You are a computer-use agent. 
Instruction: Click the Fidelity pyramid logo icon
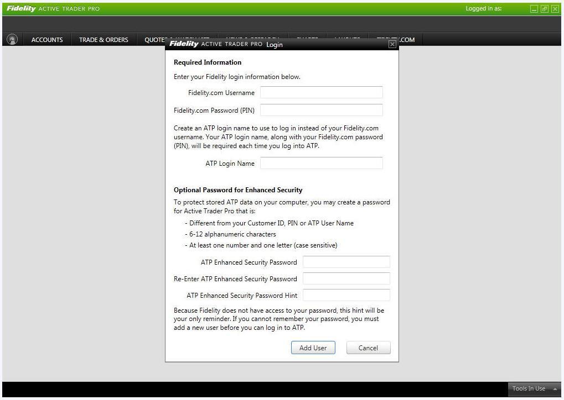(12, 39)
